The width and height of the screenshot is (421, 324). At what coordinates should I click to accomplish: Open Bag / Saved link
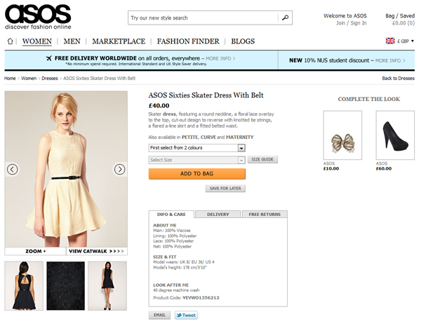click(x=400, y=16)
